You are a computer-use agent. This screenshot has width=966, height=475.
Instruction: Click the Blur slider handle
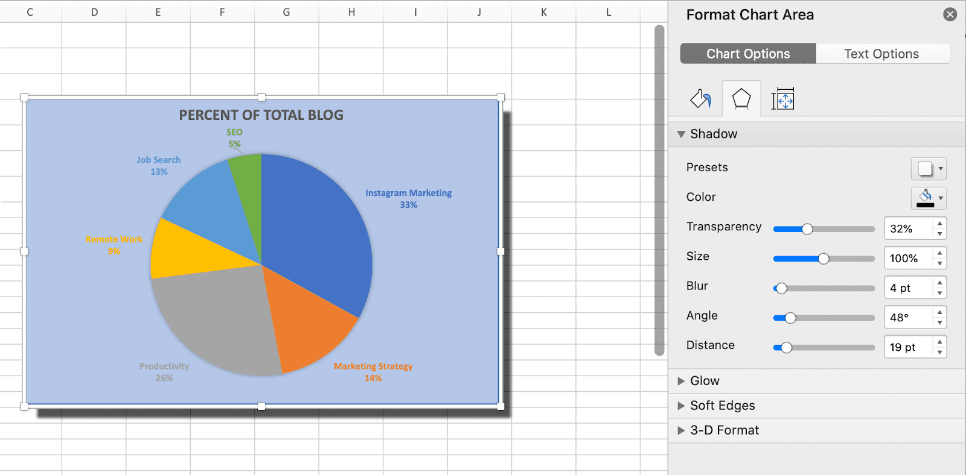(x=781, y=288)
